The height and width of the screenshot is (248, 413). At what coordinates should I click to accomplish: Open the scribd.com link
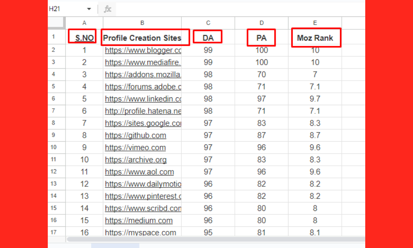coord(143,208)
